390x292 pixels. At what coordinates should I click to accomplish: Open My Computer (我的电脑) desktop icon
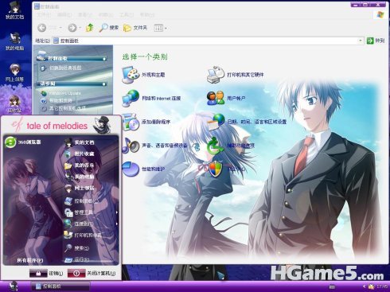[x=14, y=41]
